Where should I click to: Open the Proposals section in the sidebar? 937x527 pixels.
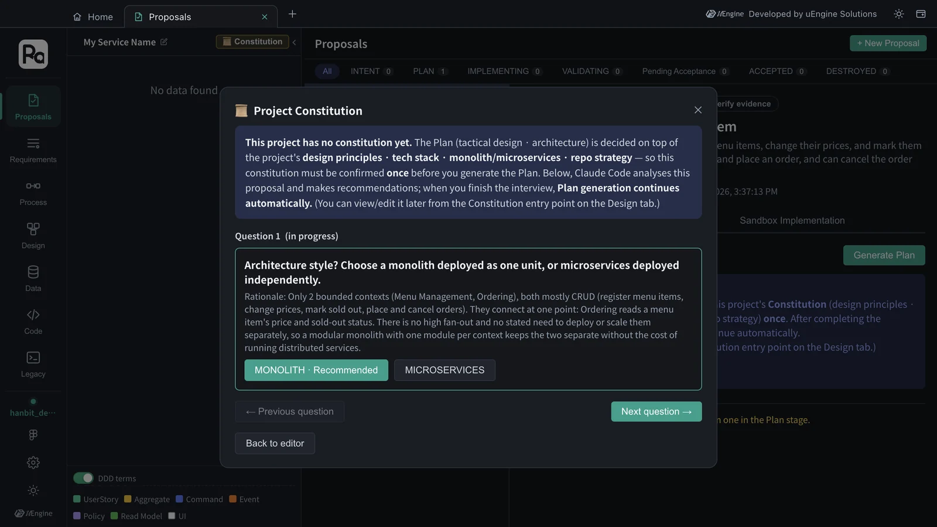[x=33, y=107]
